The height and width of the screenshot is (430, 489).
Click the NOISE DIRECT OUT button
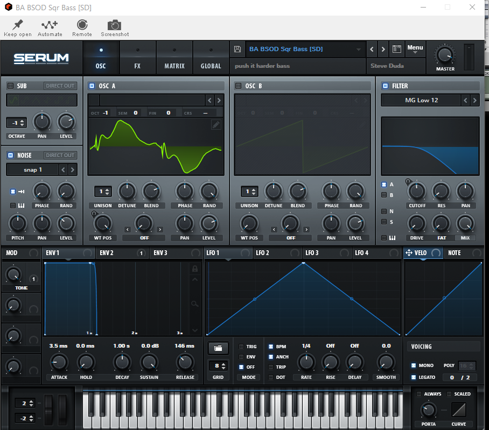click(60, 155)
